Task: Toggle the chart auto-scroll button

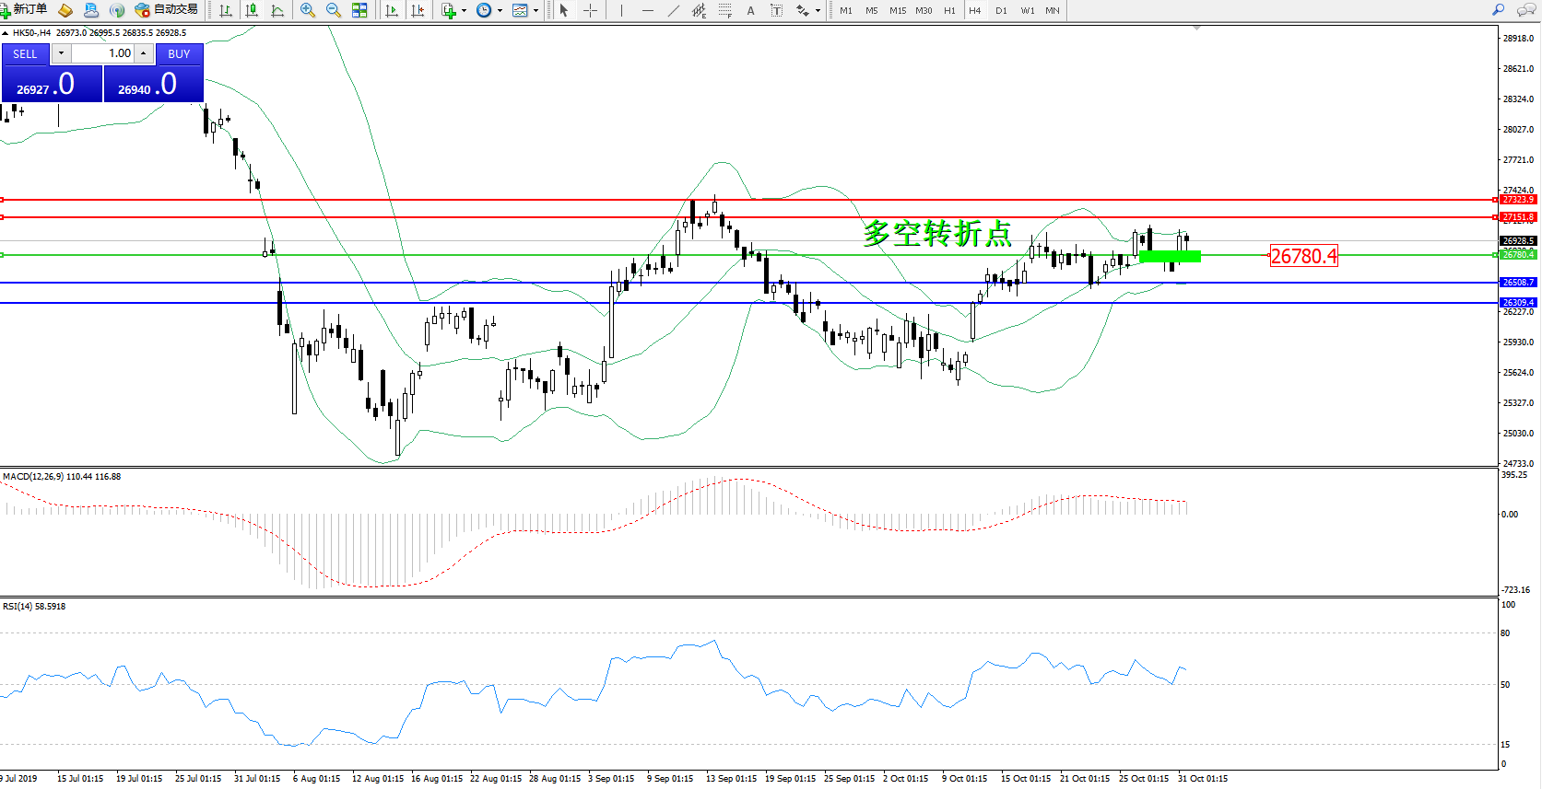Action: [x=392, y=10]
